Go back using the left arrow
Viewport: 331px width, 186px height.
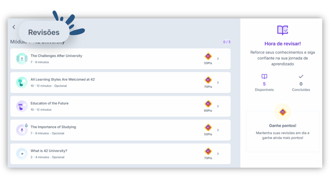[14, 27]
